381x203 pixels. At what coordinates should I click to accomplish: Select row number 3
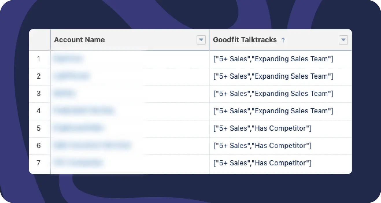39,94
